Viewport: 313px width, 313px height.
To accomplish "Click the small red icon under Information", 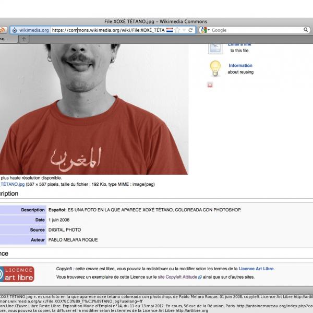I will [x=210, y=85].
